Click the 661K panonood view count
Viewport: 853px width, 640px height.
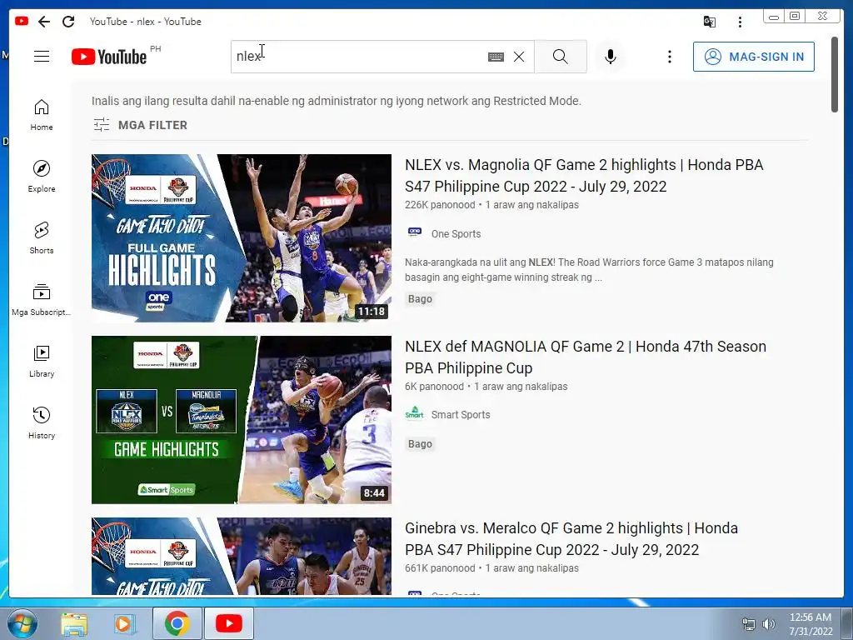pyautogui.click(x=440, y=568)
